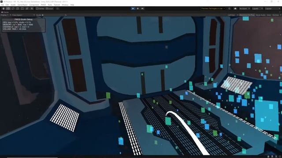Click the MEMORY line in the FMOD overlay
This screenshot has height=158, width=282.
pyautogui.click(x=18, y=25)
